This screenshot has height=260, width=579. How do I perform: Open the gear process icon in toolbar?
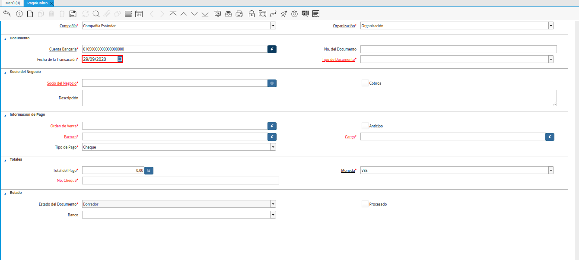[294, 14]
